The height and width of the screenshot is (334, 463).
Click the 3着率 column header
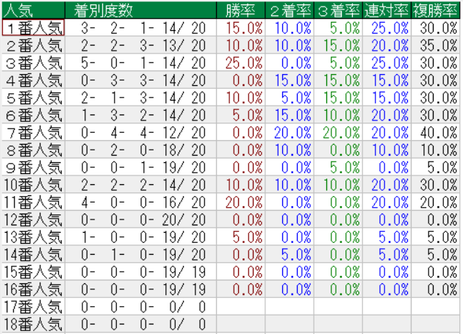[338, 10]
